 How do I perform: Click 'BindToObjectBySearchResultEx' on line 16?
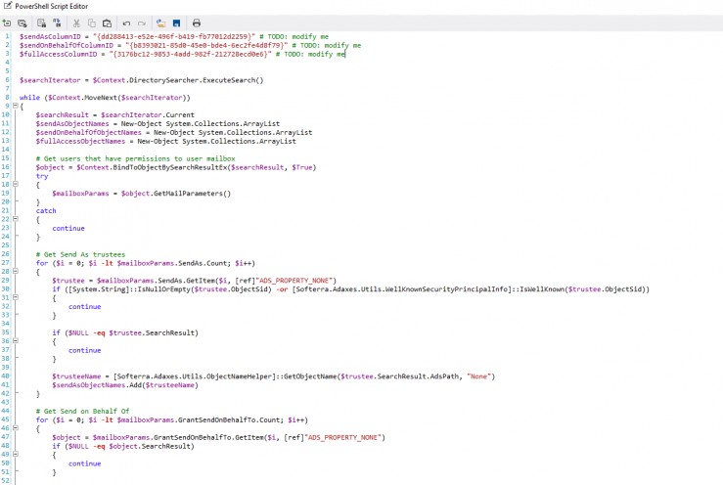coord(171,167)
